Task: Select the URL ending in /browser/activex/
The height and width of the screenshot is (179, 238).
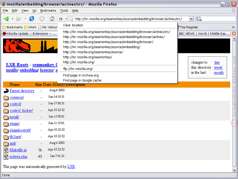Action: tap(117, 37)
